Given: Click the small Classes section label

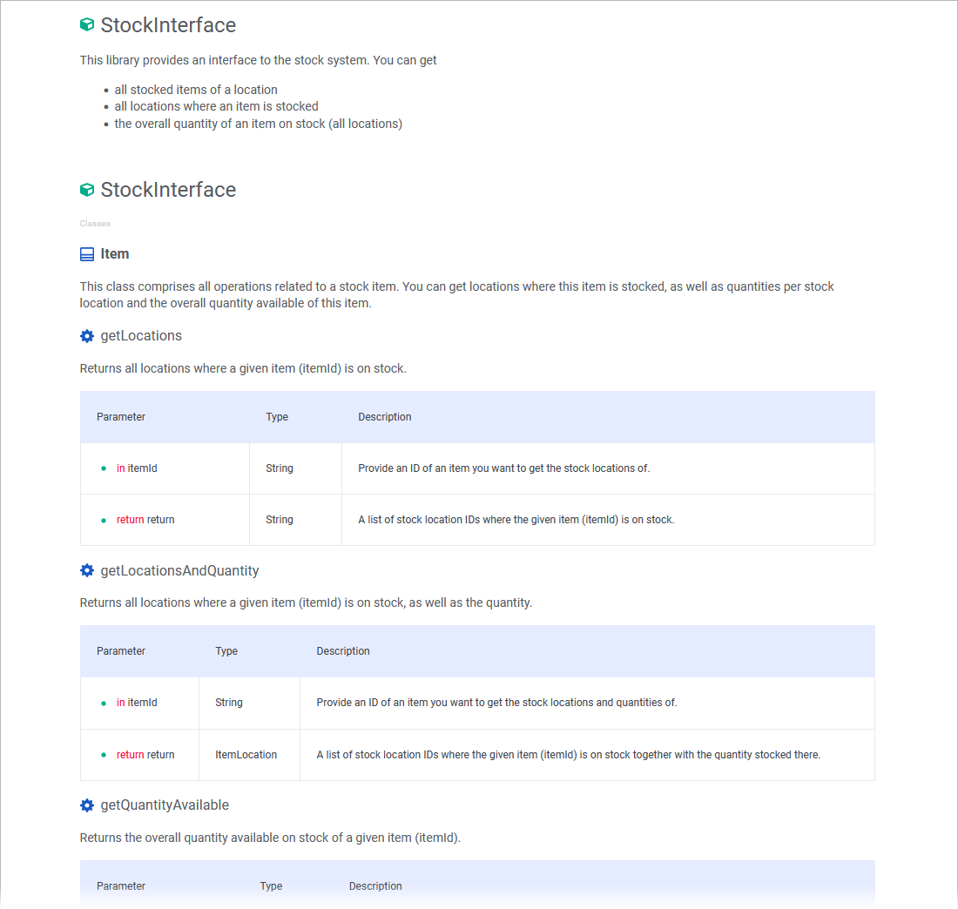Looking at the screenshot, I should click(95, 224).
